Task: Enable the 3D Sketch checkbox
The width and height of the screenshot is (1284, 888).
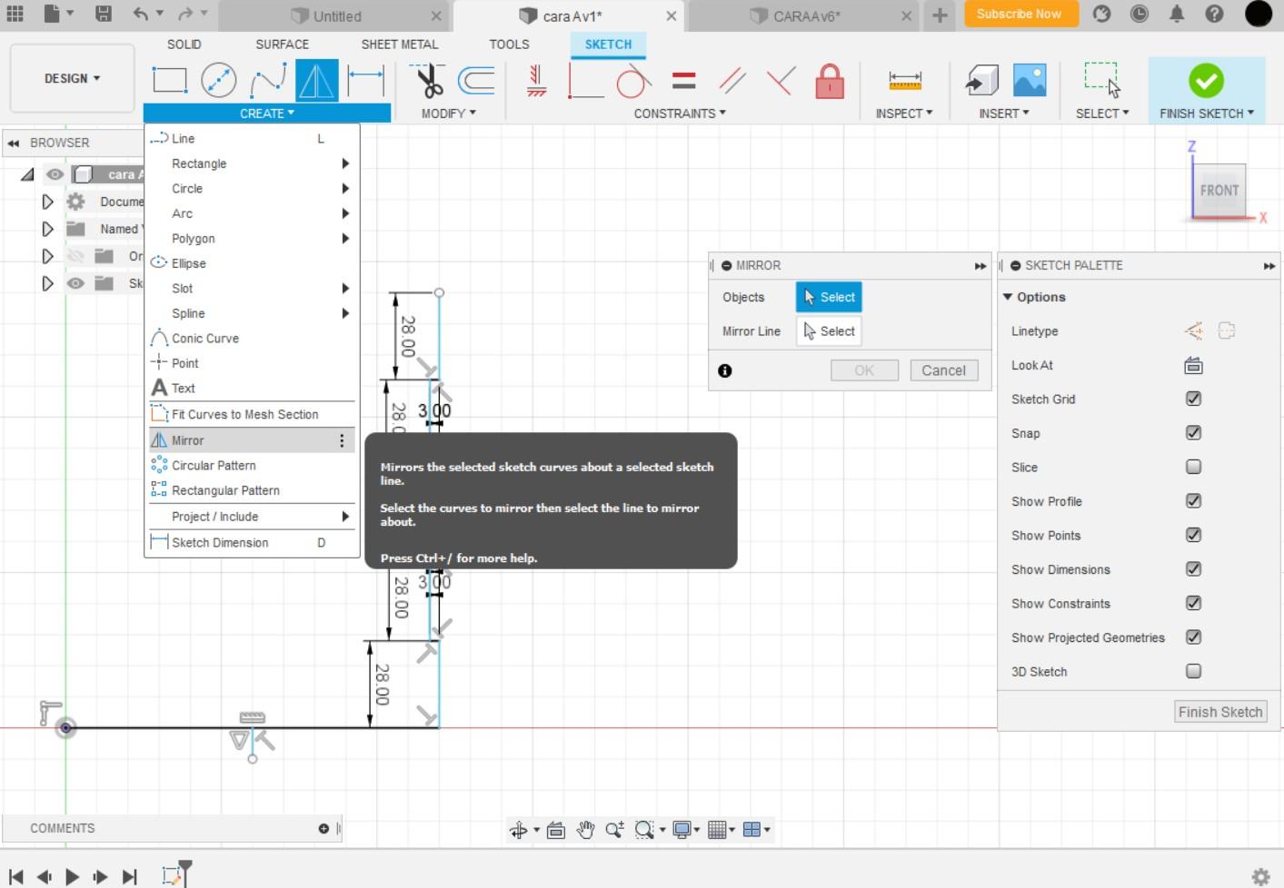Action: coord(1193,671)
